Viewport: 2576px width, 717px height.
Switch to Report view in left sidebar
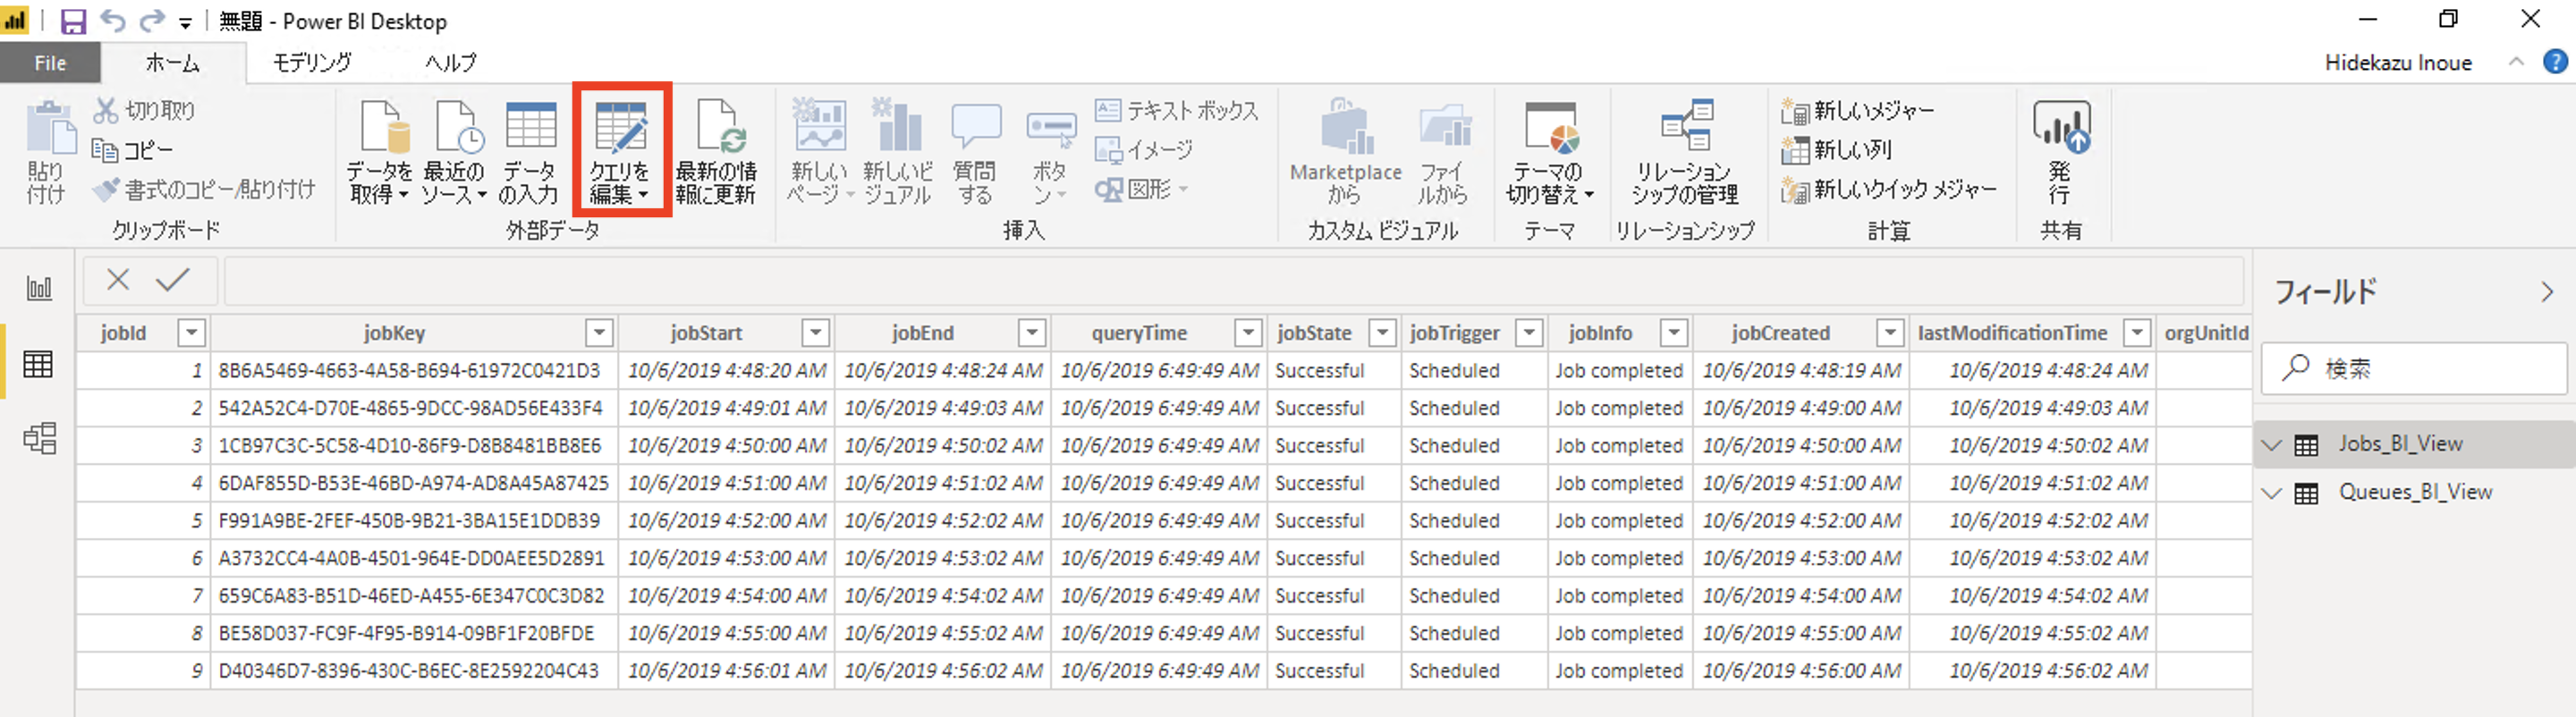38,289
